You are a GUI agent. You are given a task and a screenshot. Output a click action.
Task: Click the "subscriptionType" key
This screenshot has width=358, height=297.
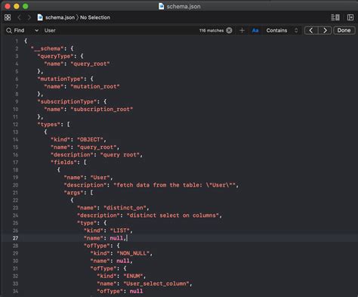[x=67, y=101]
